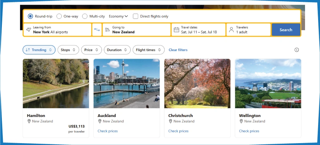Click the departing plane icon in Leaving from
The image size is (320, 145).
tap(29, 30)
